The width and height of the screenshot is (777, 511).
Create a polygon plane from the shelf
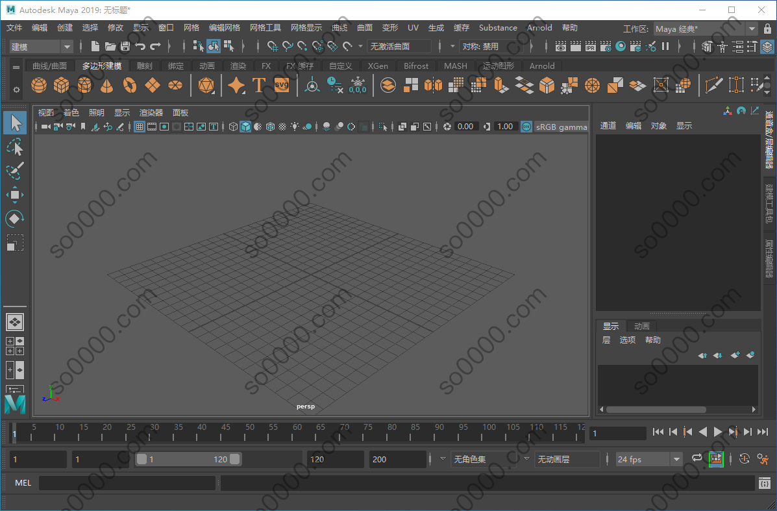point(153,85)
